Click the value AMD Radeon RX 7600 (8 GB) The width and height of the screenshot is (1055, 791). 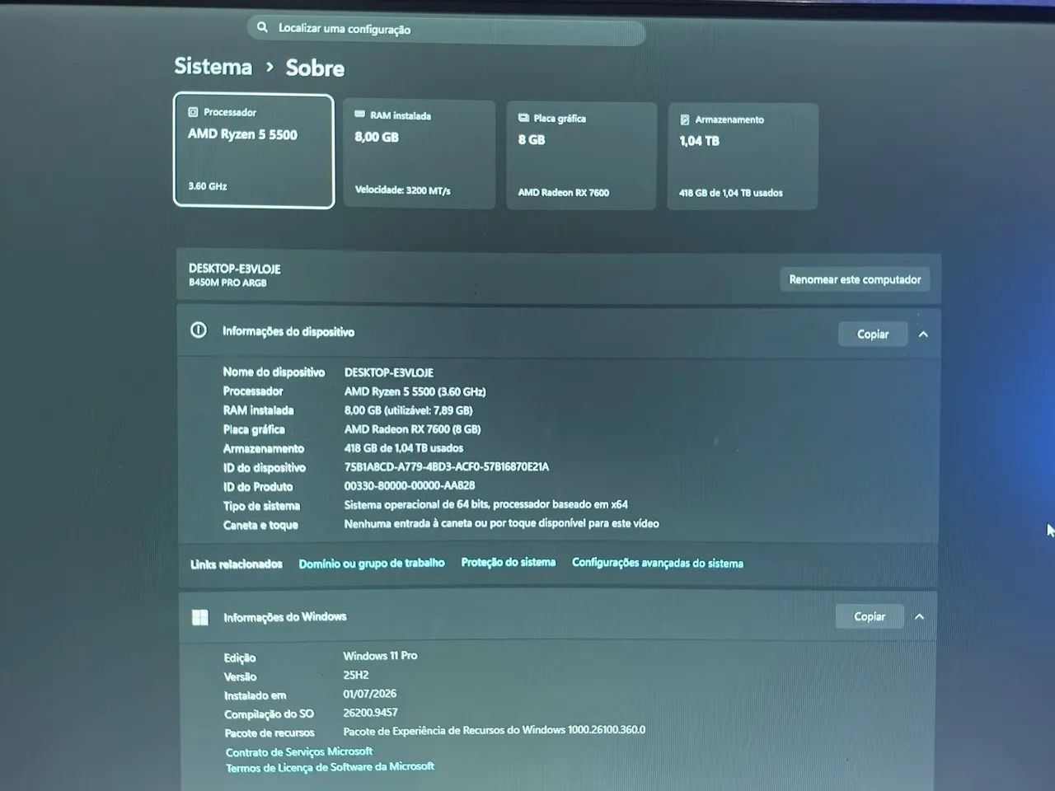413,429
